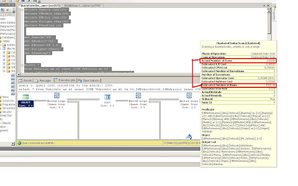Select the SELECT node in the execution plan
298x186 pixels.
26,101
